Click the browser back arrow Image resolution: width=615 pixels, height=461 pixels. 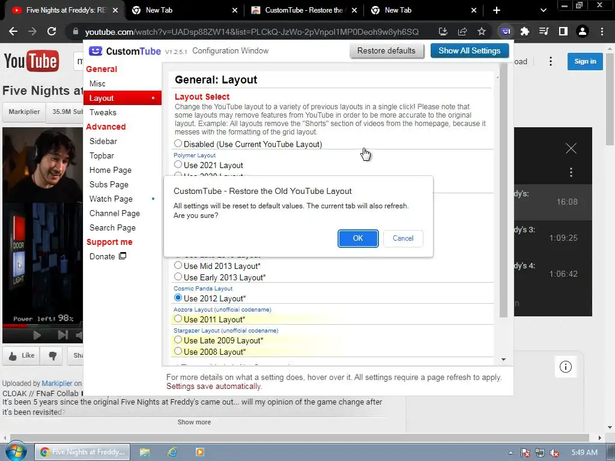coord(13,31)
